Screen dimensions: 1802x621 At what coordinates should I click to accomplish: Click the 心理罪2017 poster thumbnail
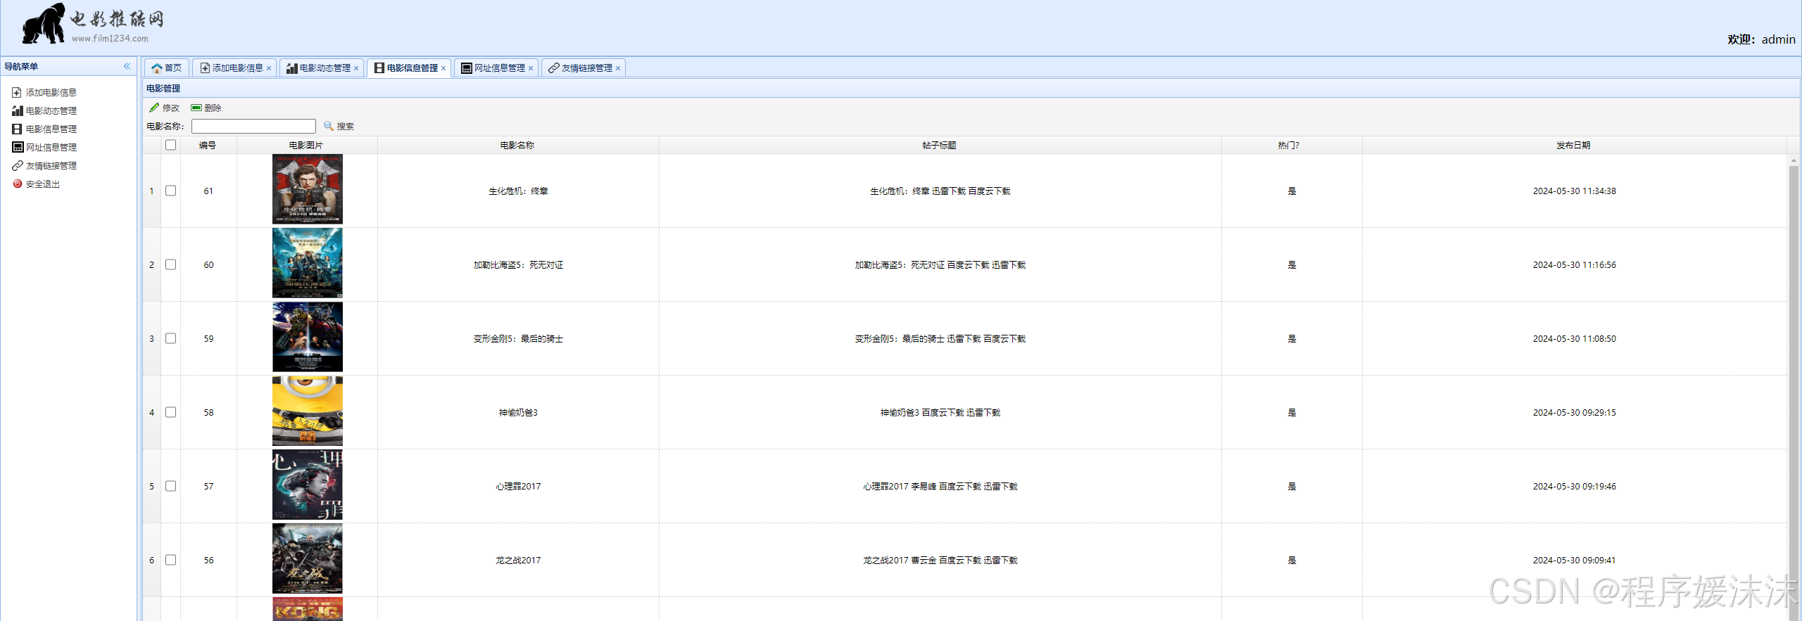(308, 485)
